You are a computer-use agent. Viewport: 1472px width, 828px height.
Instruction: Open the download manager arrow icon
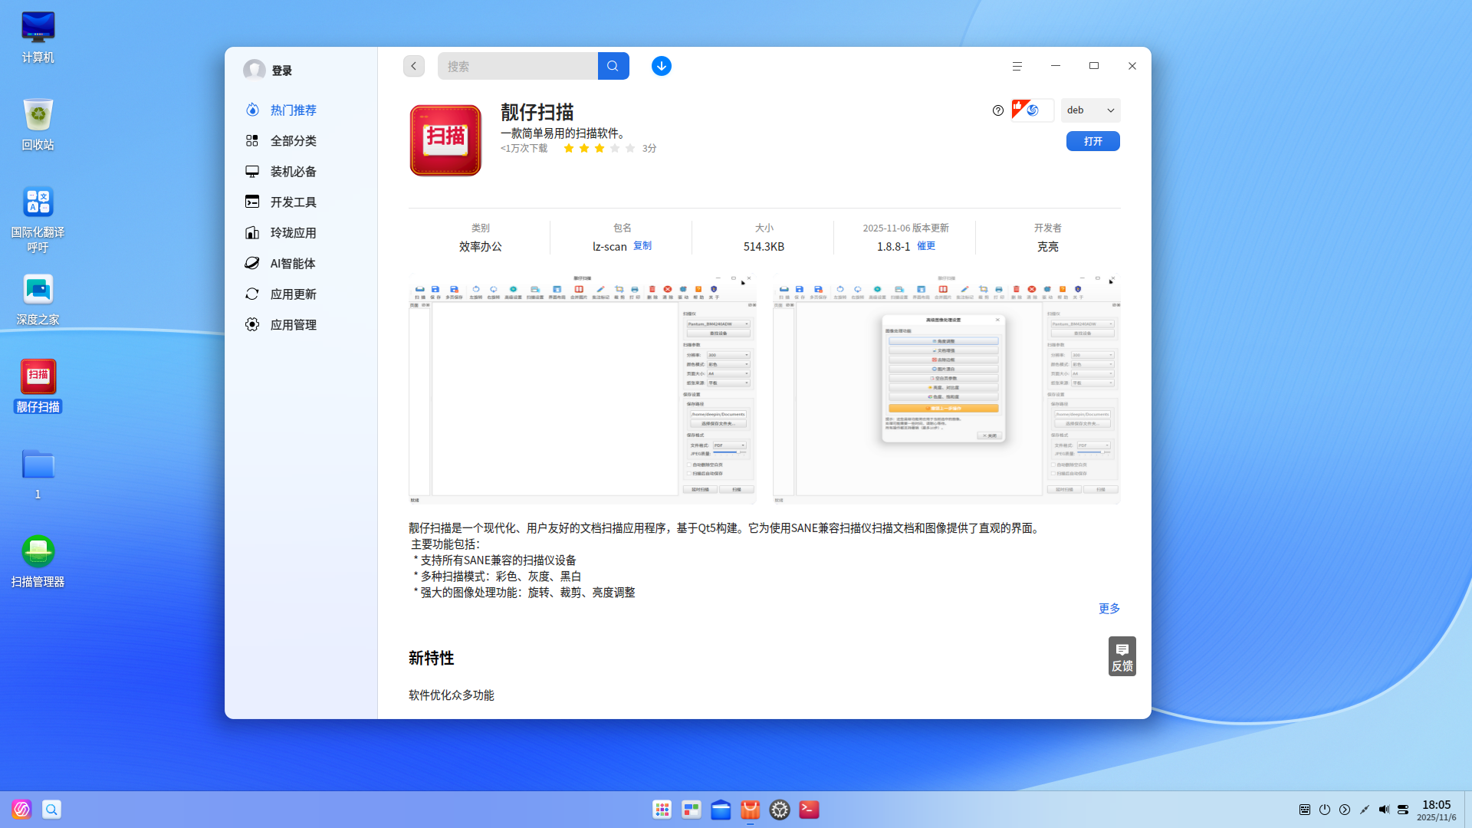pos(662,66)
